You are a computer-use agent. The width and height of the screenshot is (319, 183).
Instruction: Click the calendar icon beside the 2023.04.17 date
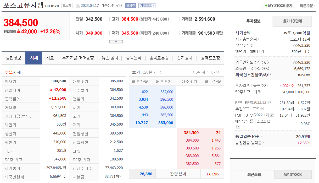coord(78,6)
